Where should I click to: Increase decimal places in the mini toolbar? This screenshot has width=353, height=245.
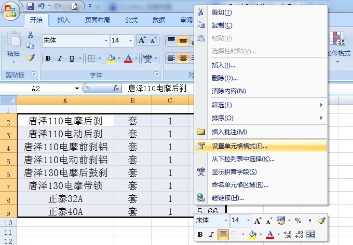pyautogui.click(x=288, y=235)
